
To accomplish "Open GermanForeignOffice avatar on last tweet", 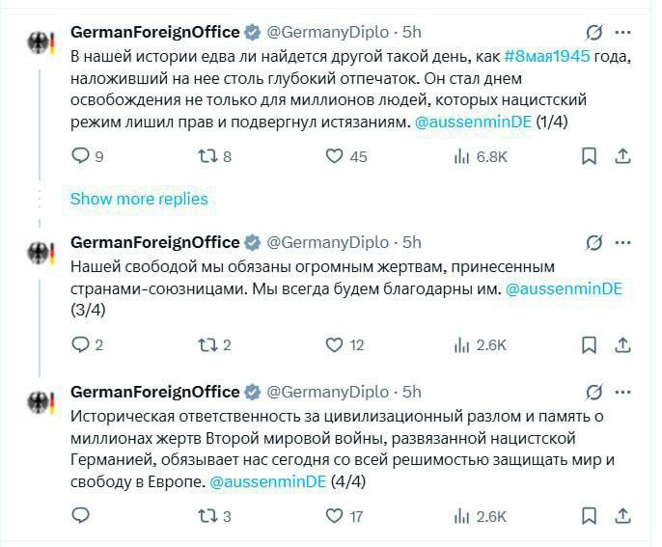I will [x=41, y=402].
